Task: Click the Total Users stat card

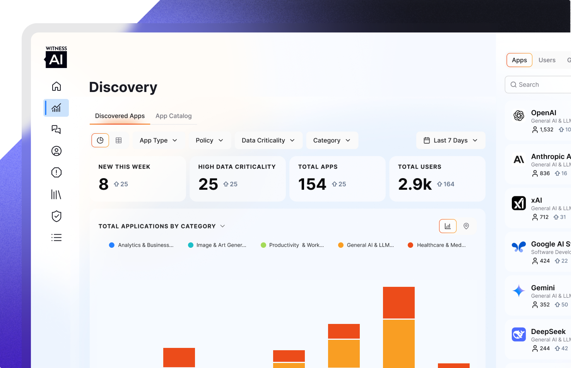Action: [x=437, y=179]
